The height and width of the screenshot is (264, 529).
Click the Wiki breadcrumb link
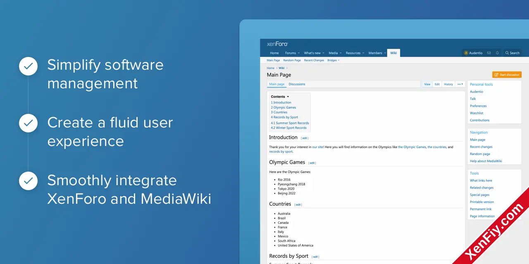point(281,68)
